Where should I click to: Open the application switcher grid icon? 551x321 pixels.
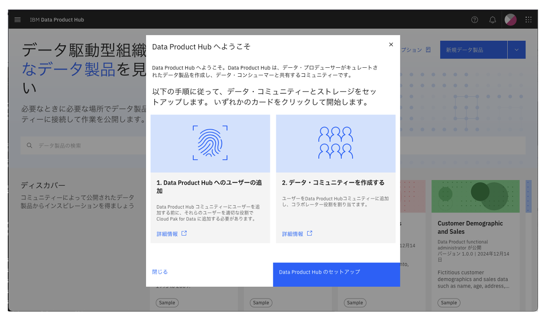(528, 20)
